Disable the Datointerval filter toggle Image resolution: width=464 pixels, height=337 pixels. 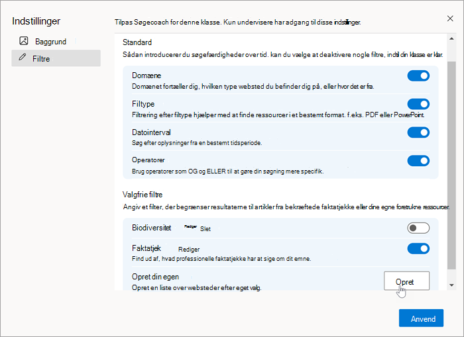click(418, 132)
